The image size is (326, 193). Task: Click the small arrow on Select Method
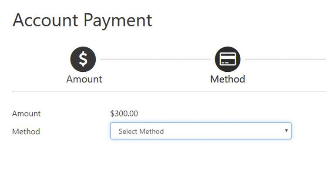click(286, 131)
